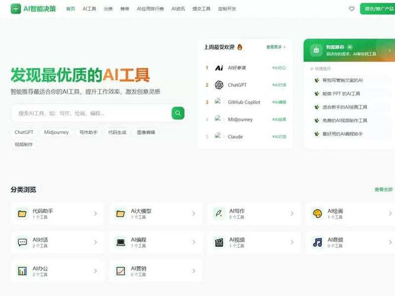The width and height of the screenshot is (395, 296).
Task: Click the ChatGPT logo icon
Action: click(x=219, y=85)
